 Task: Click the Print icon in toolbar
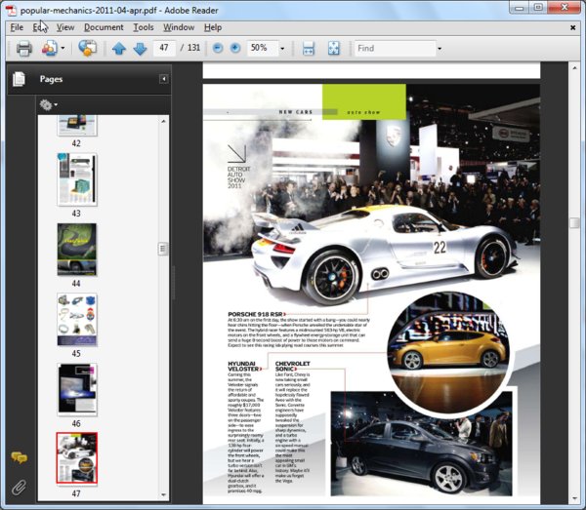[x=23, y=48]
